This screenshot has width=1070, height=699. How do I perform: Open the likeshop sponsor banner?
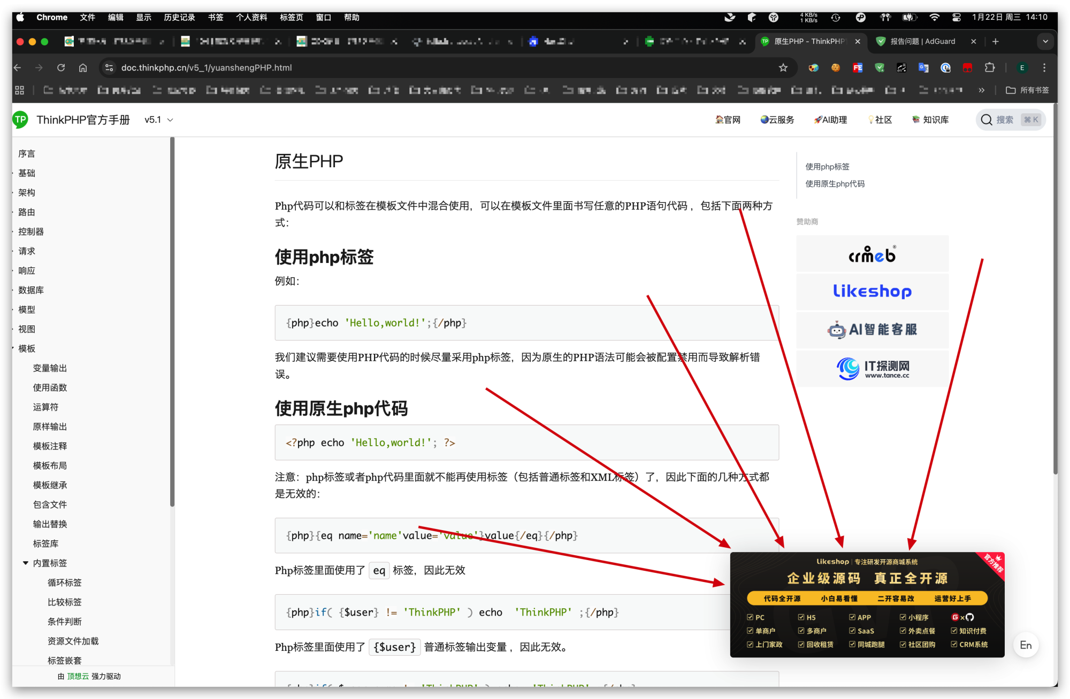click(x=872, y=292)
